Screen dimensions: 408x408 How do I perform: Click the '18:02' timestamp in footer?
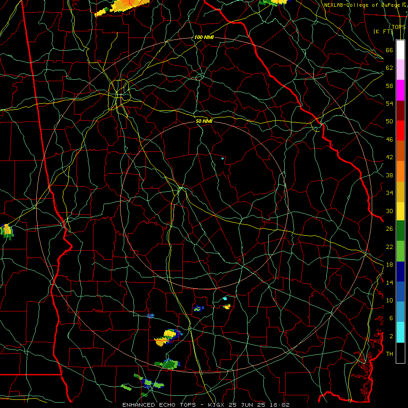[x=279, y=405]
